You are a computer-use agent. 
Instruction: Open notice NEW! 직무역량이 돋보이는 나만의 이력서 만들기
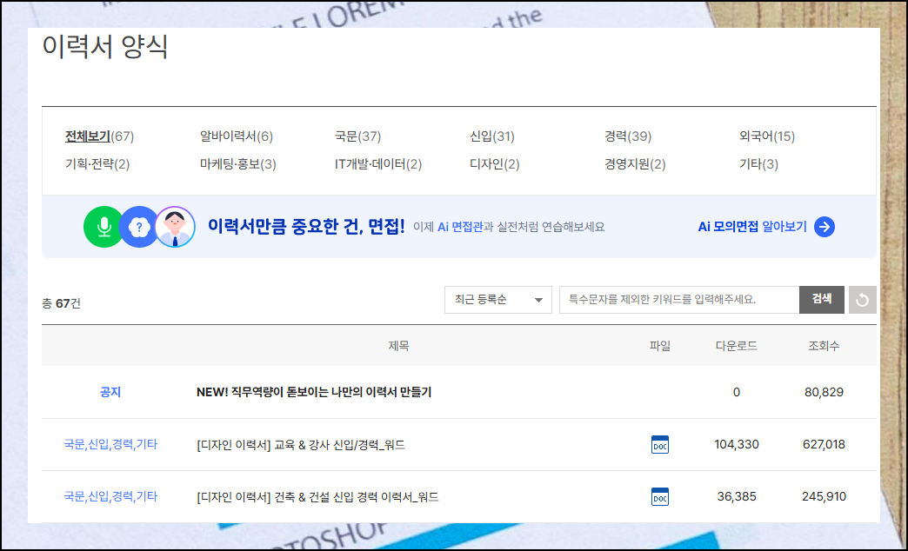click(x=314, y=393)
